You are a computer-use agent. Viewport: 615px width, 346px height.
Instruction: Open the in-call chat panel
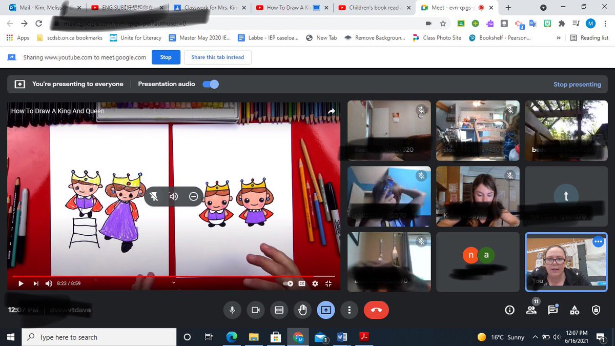coord(552,310)
